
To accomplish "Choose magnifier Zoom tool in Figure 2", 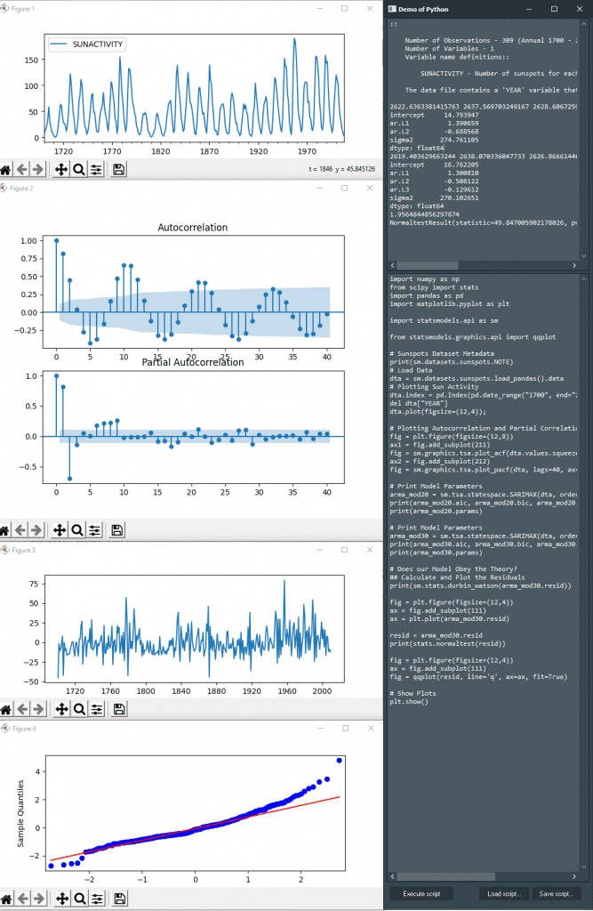I will pos(76,530).
